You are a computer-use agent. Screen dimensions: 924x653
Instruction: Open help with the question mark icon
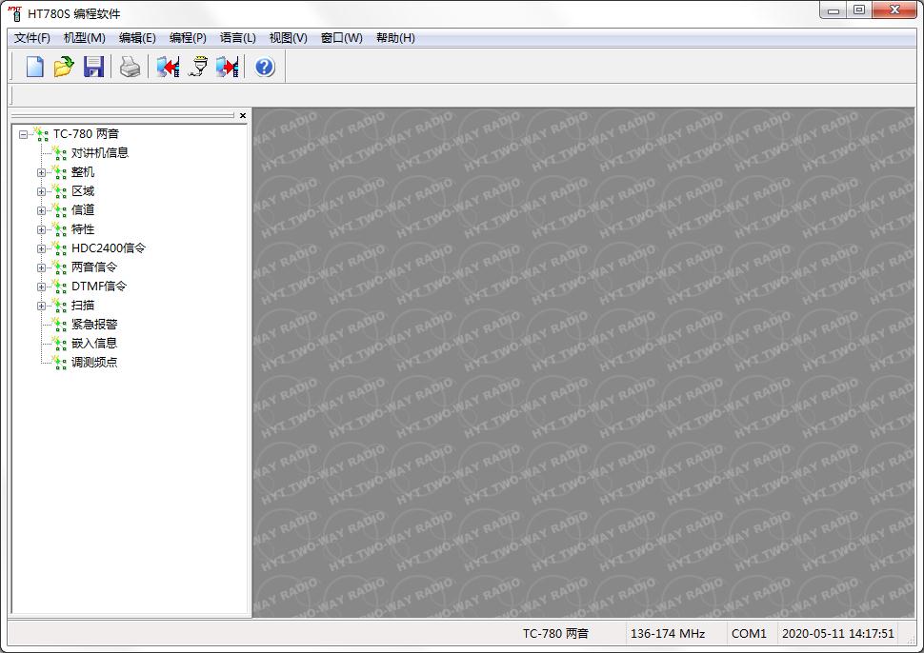pos(265,67)
